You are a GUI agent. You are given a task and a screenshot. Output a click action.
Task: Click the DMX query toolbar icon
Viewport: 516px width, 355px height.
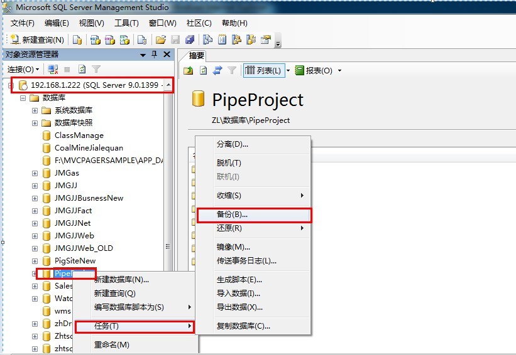coord(110,40)
